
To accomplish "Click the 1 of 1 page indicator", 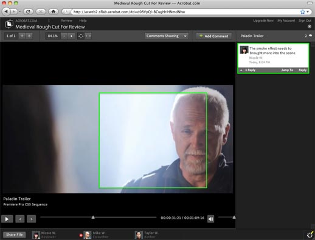I will tap(11, 36).
